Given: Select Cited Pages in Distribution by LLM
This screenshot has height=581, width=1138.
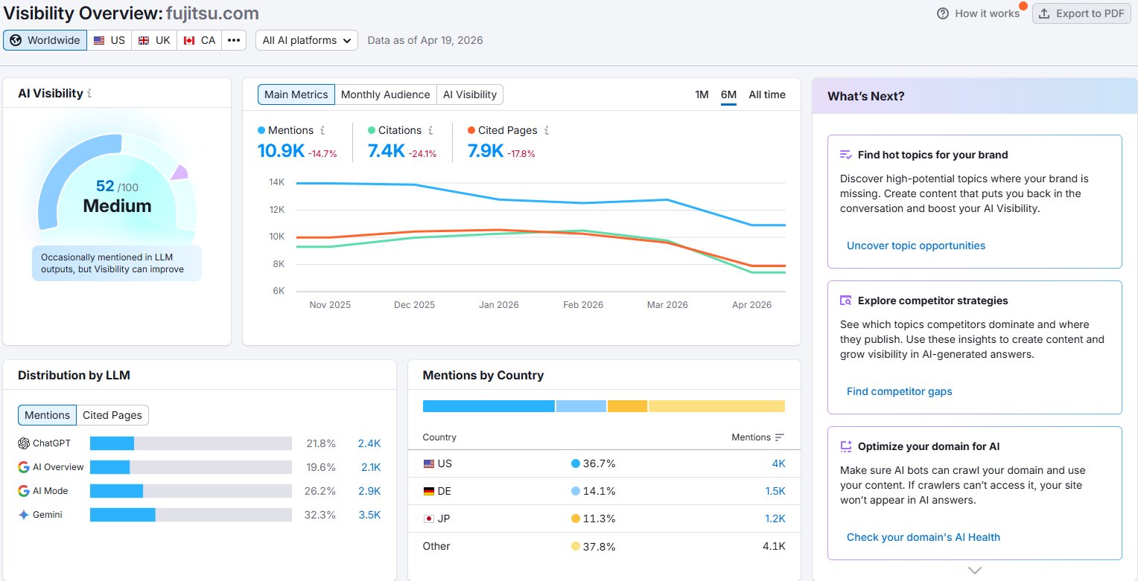Looking at the screenshot, I should point(112,415).
